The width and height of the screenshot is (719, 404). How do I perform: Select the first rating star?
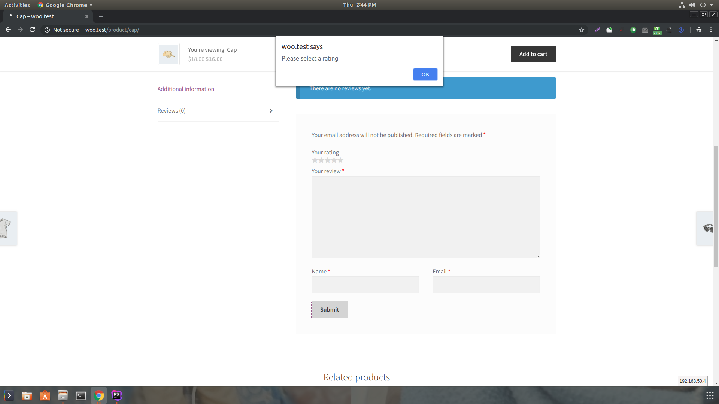coord(315,160)
